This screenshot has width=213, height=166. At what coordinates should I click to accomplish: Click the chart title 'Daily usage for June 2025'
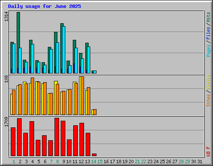pos(45,6)
